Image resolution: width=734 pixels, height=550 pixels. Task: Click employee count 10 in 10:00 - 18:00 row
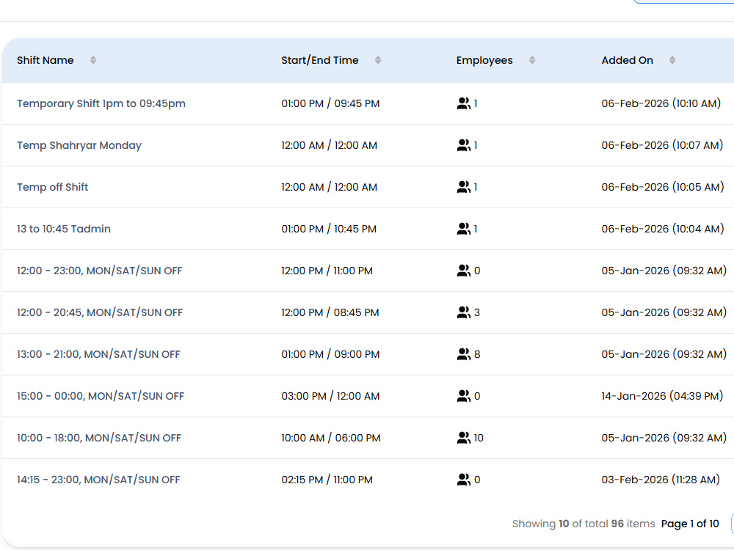pyautogui.click(x=479, y=438)
